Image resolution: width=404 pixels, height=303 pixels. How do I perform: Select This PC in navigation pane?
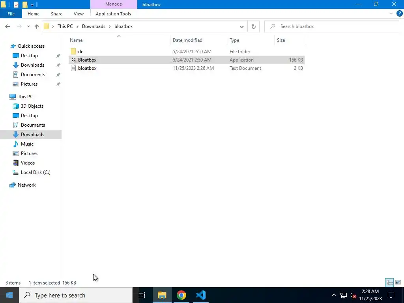25,97
